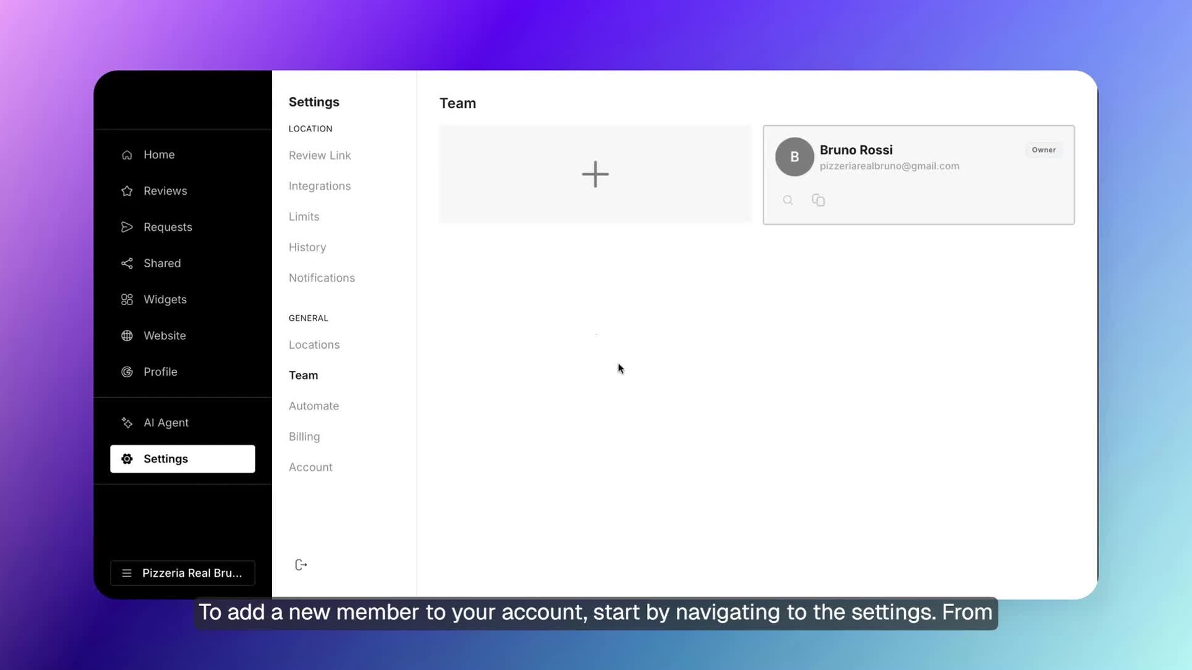Screen dimensions: 1192x670
Task: Open Shared from the share icon
Action: pyautogui.click(x=127, y=264)
